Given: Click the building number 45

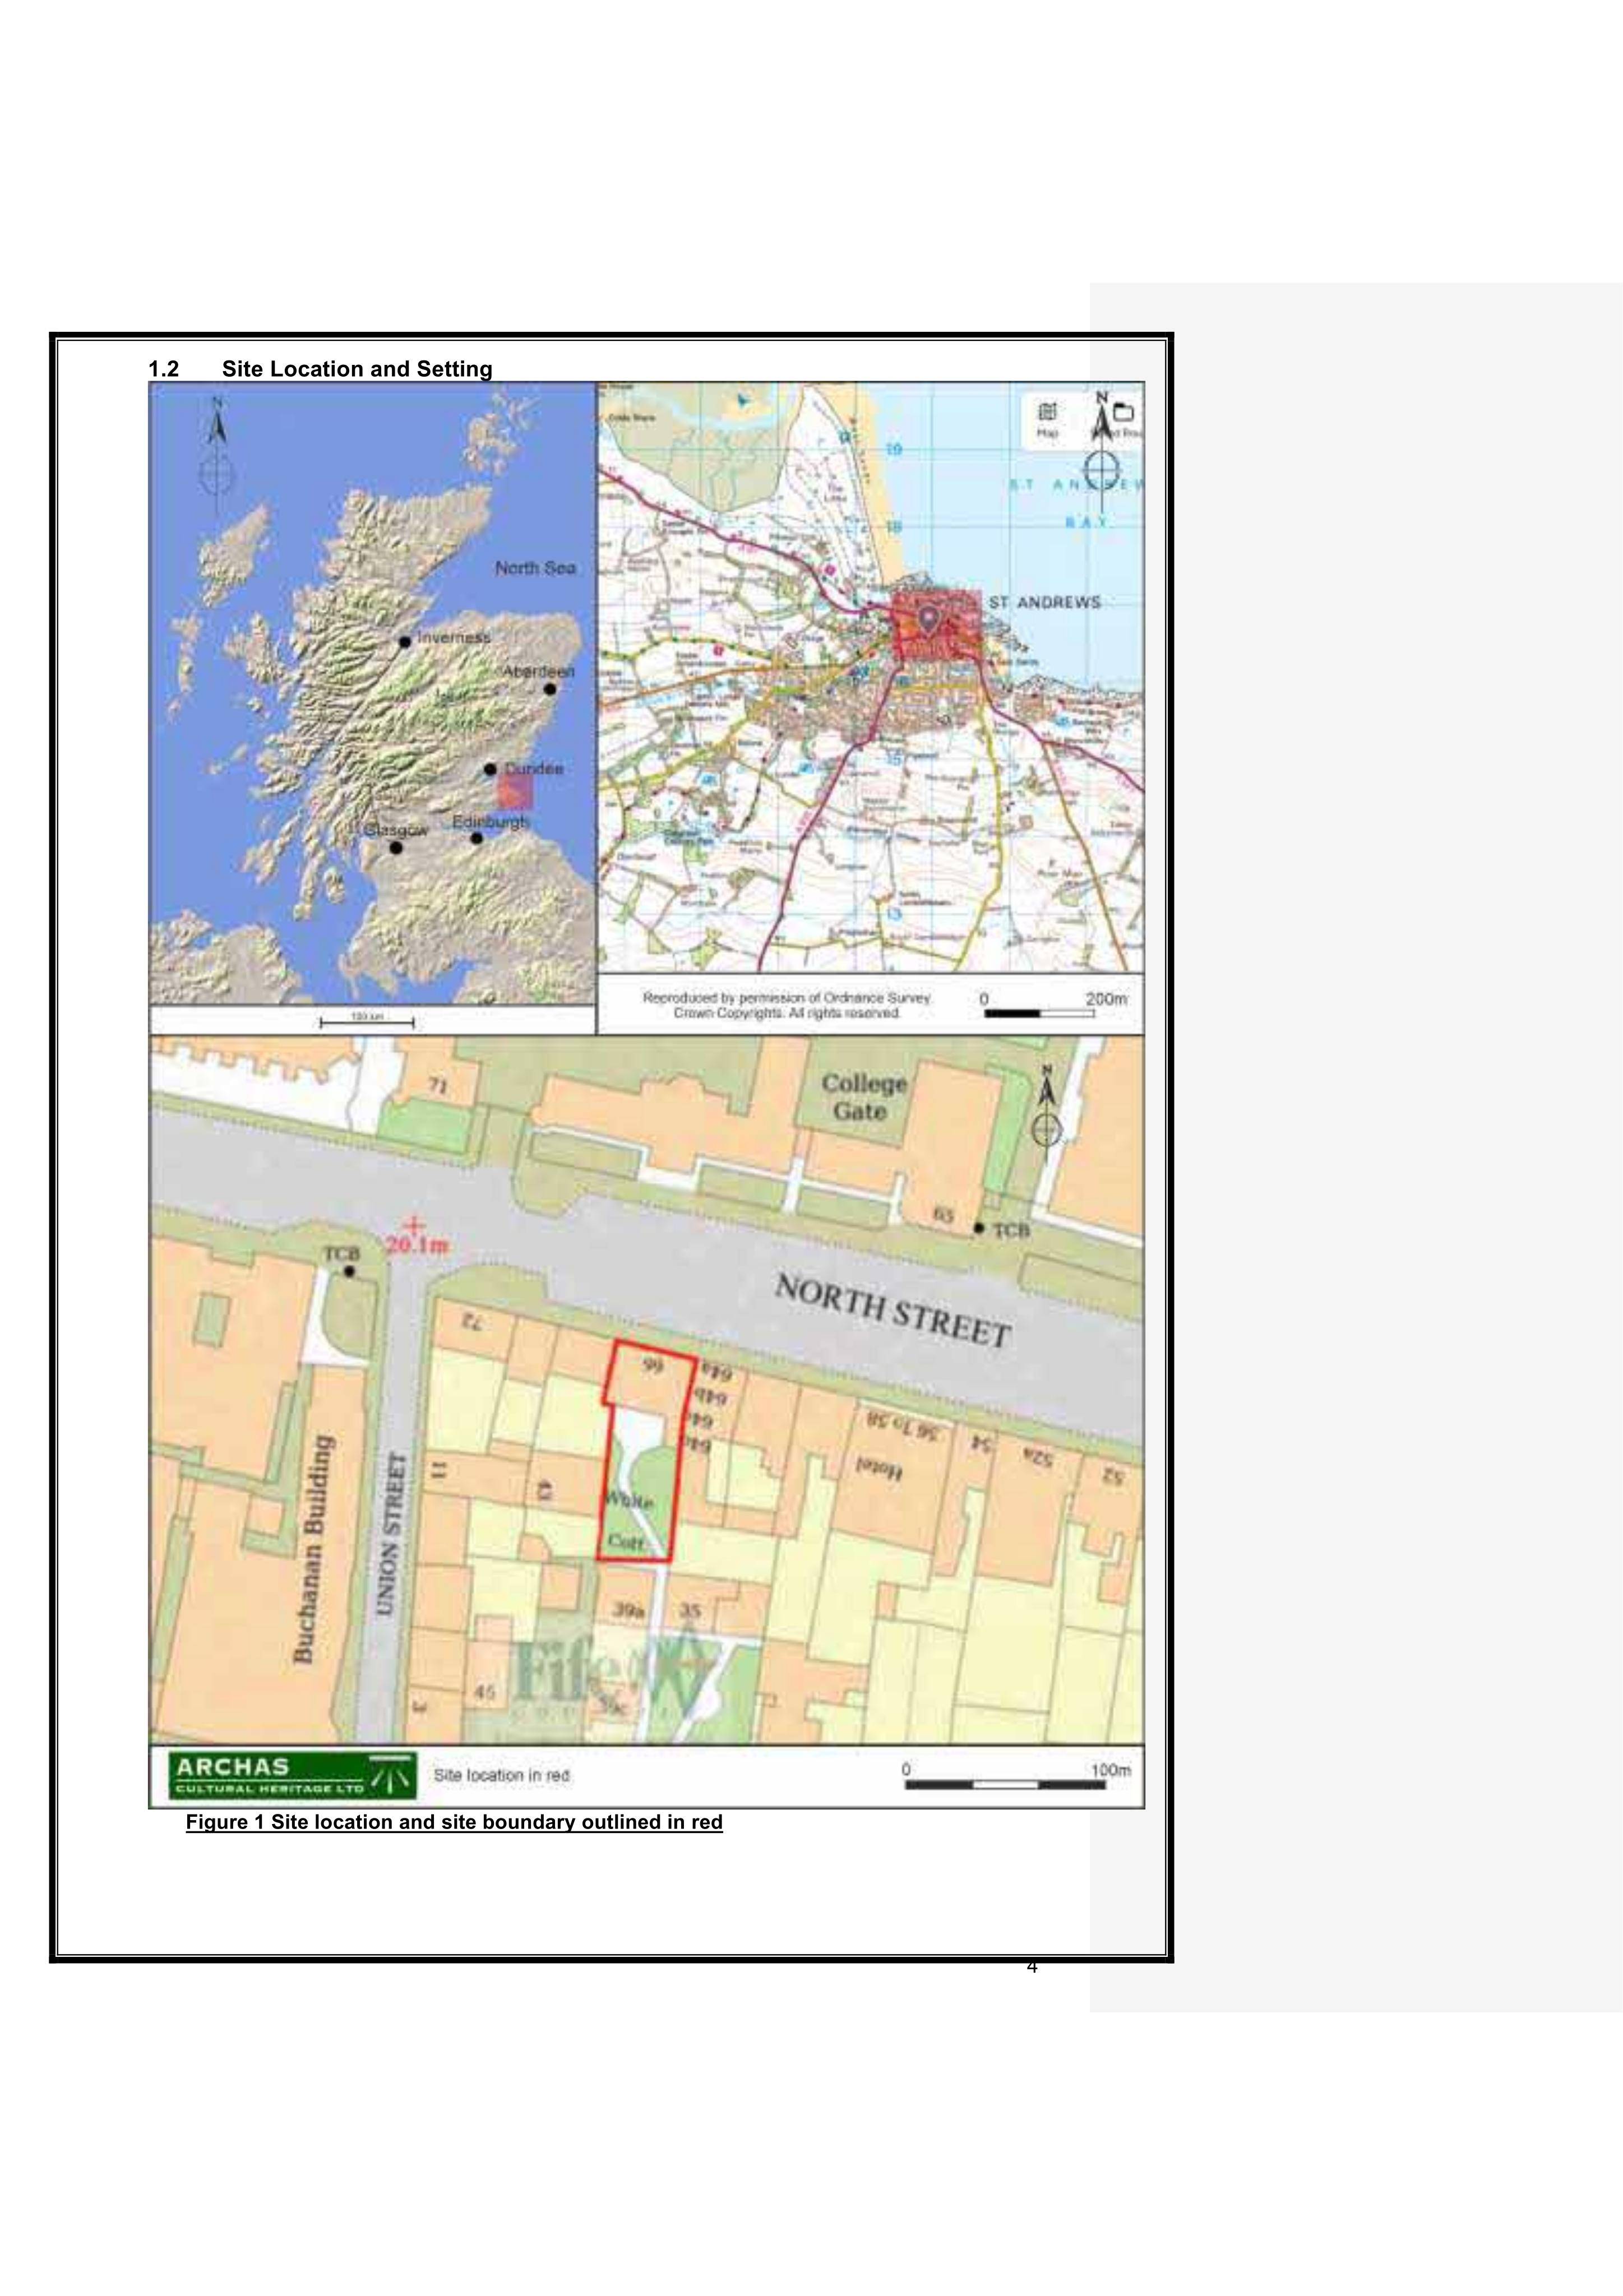Looking at the screenshot, I should (484, 1692).
